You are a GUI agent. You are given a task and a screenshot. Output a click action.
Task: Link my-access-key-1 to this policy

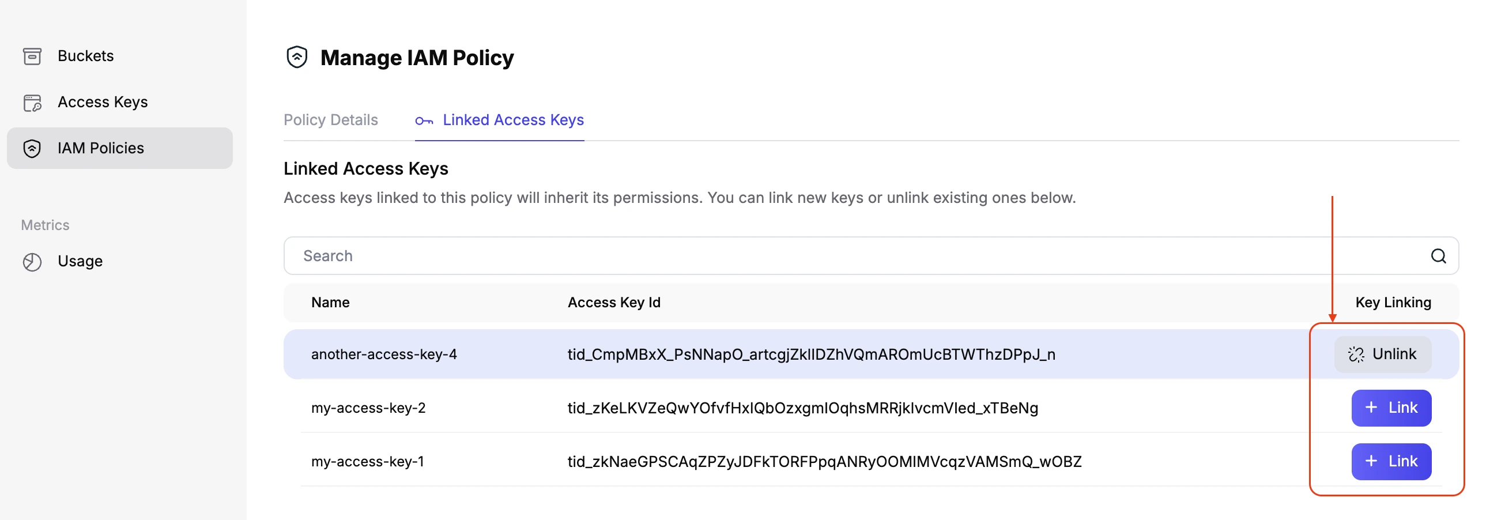(x=1391, y=461)
